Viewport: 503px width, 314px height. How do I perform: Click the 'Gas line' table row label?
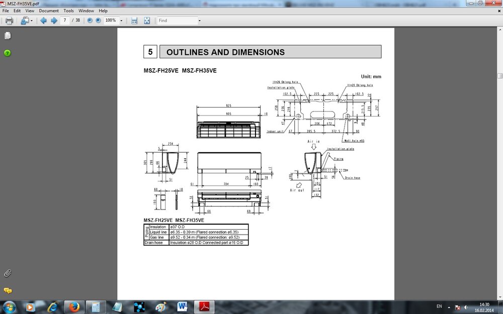point(157,238)
